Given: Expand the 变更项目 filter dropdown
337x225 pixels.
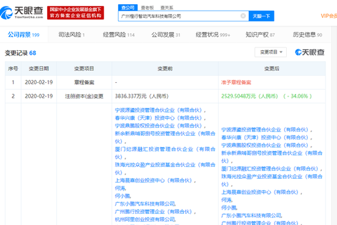Looking at the screenshot, I should (x=271, y=52).
